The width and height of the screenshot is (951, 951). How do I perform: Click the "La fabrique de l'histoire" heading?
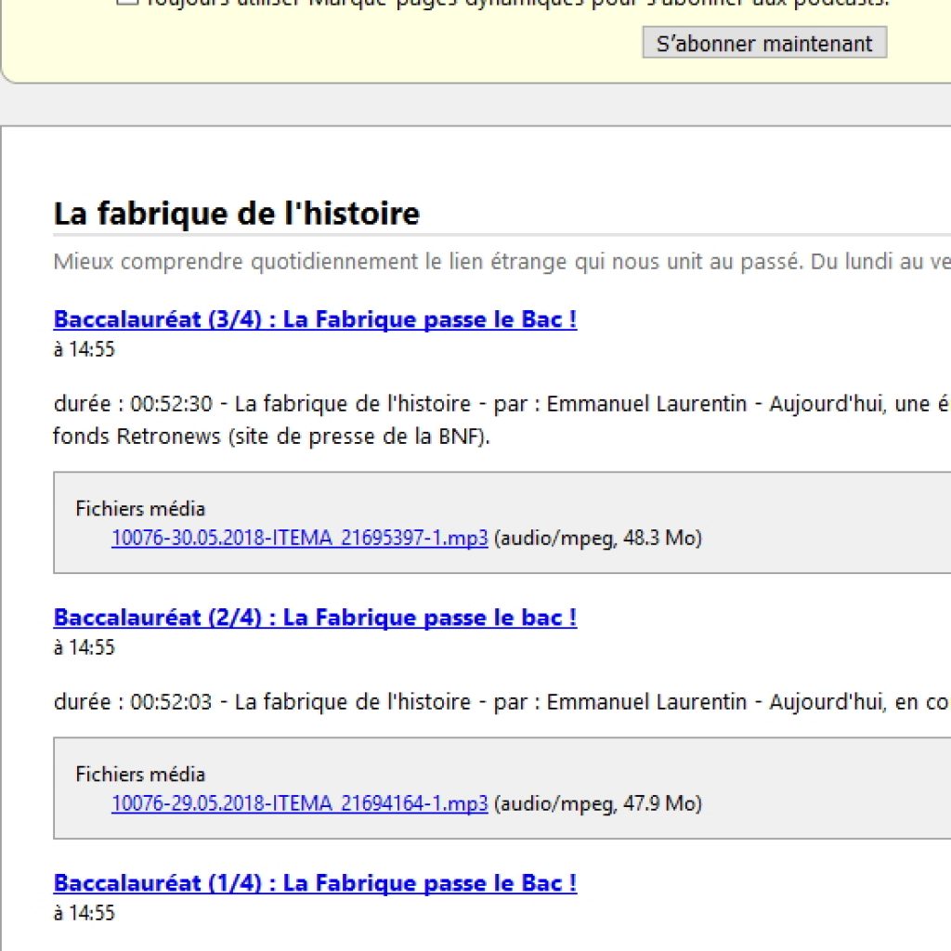[x=237, y=214]
